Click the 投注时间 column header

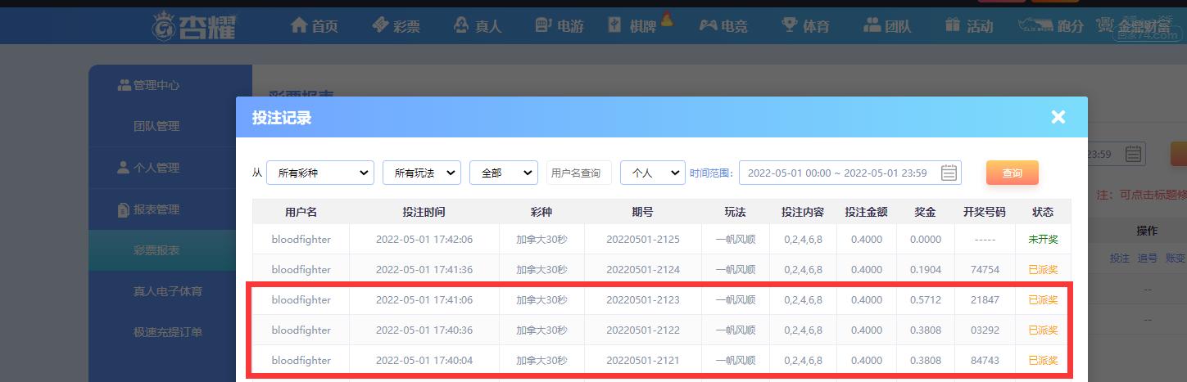pos(424,212)
